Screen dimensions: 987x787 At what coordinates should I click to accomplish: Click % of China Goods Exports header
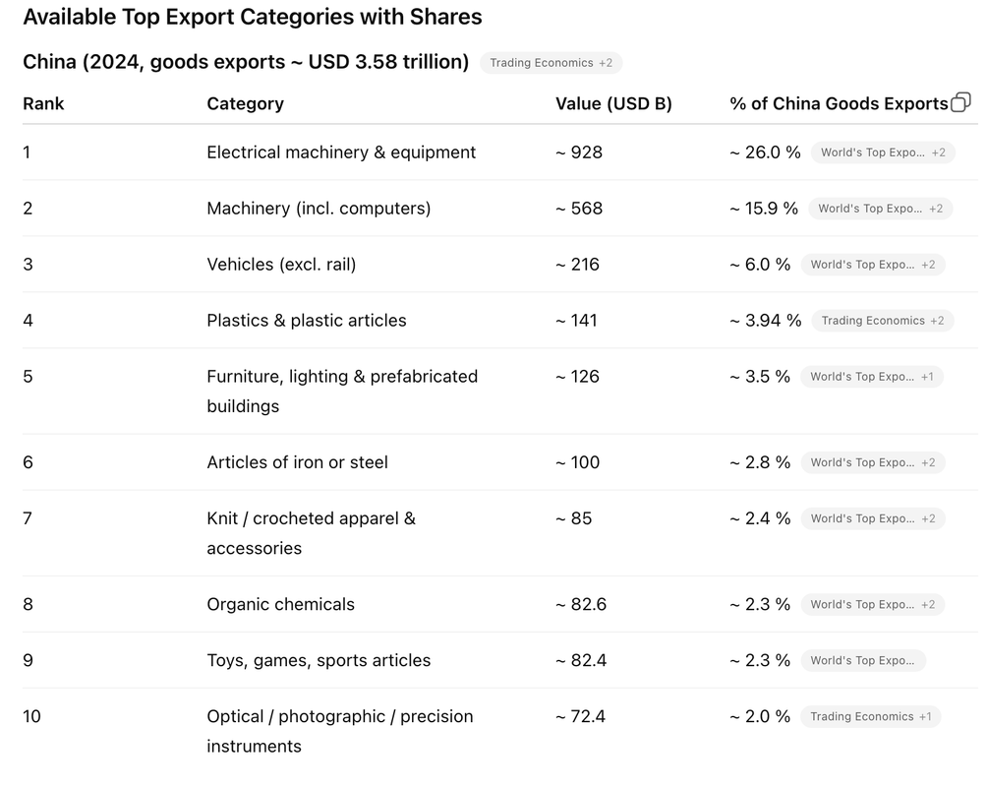839,103
